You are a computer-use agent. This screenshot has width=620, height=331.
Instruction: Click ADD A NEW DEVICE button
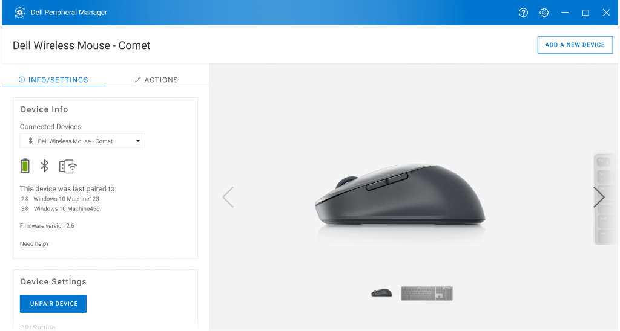pos(575,45)
